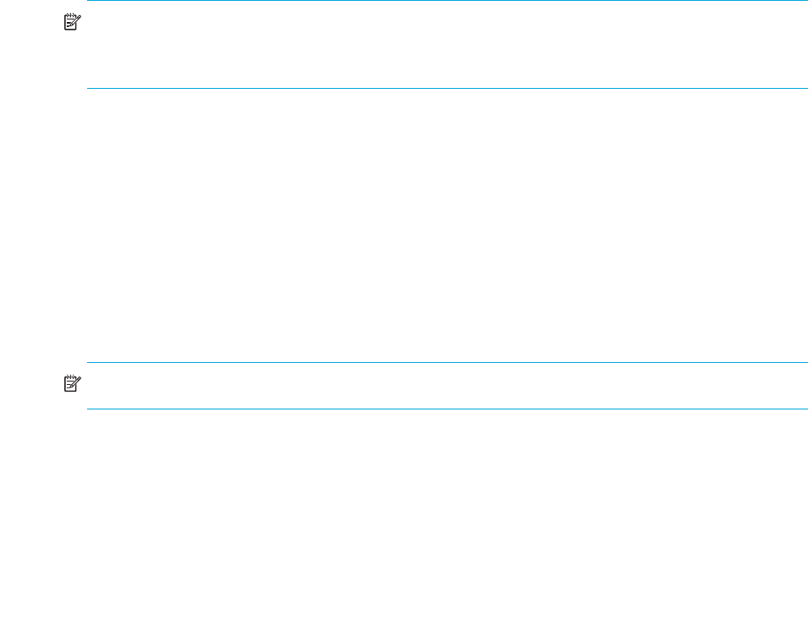Image resolution: width=808 pixels, height=637 pixels.
Task: Select the pencil on the lower note icon
Action: 76,382
